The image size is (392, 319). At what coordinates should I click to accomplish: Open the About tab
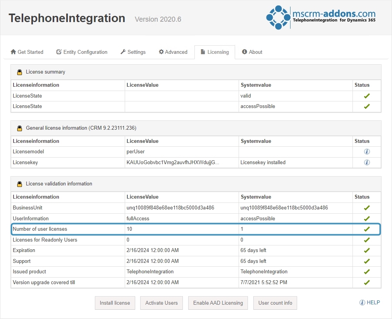252,52
